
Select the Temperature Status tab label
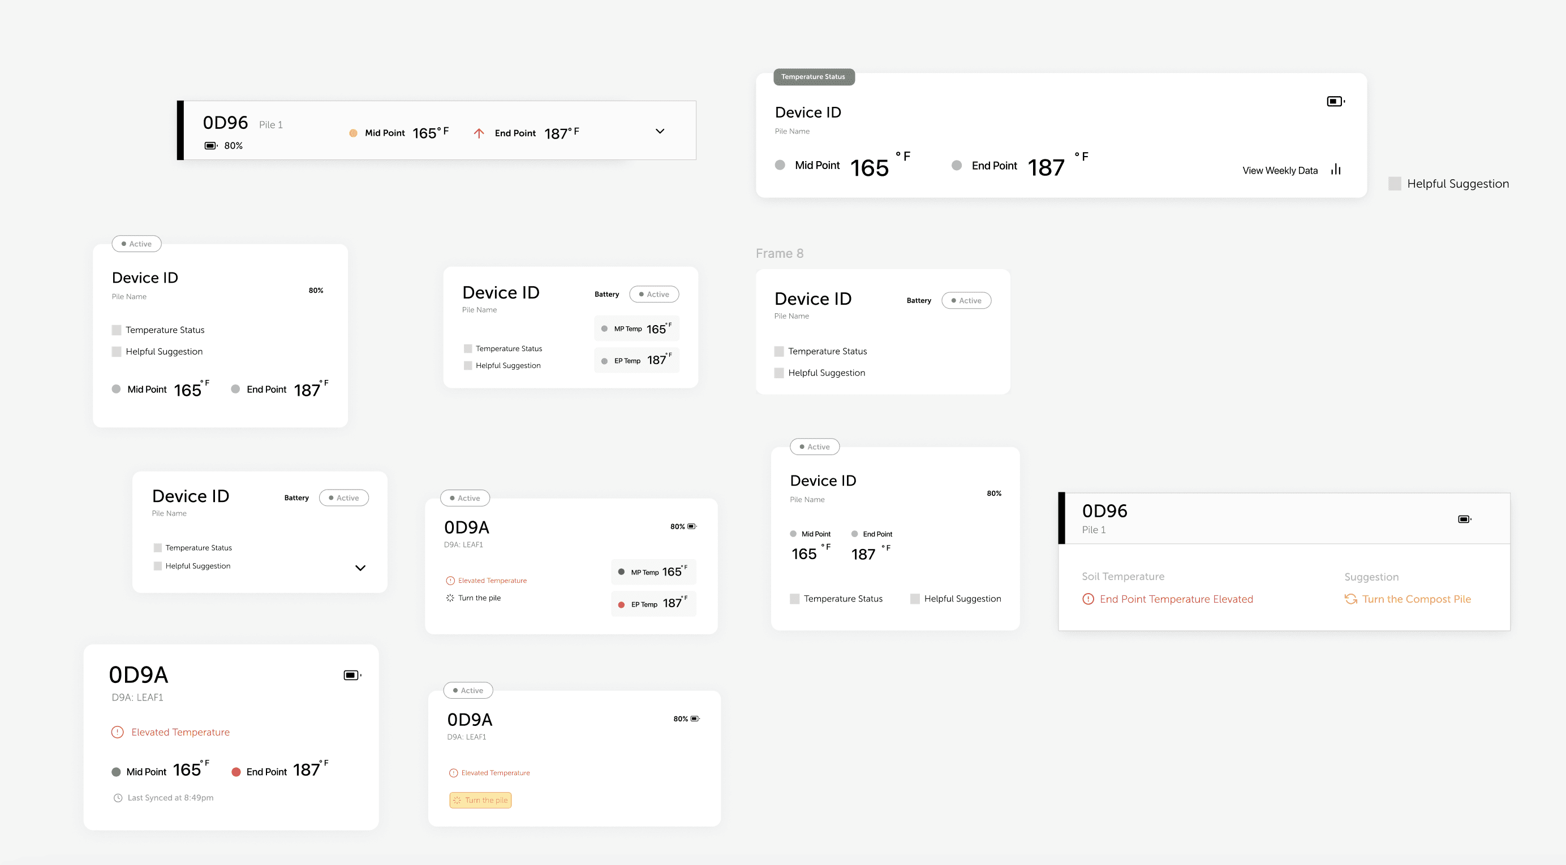(x=814, y=77)
